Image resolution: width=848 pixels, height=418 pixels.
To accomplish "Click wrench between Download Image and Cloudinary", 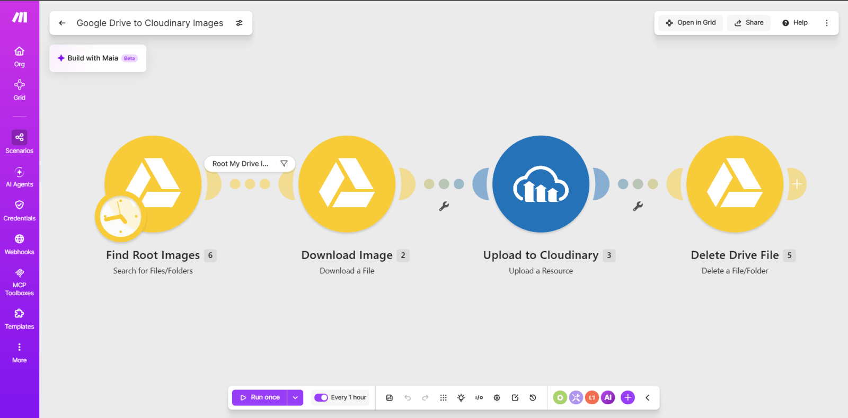I will [x=444, y=206].
